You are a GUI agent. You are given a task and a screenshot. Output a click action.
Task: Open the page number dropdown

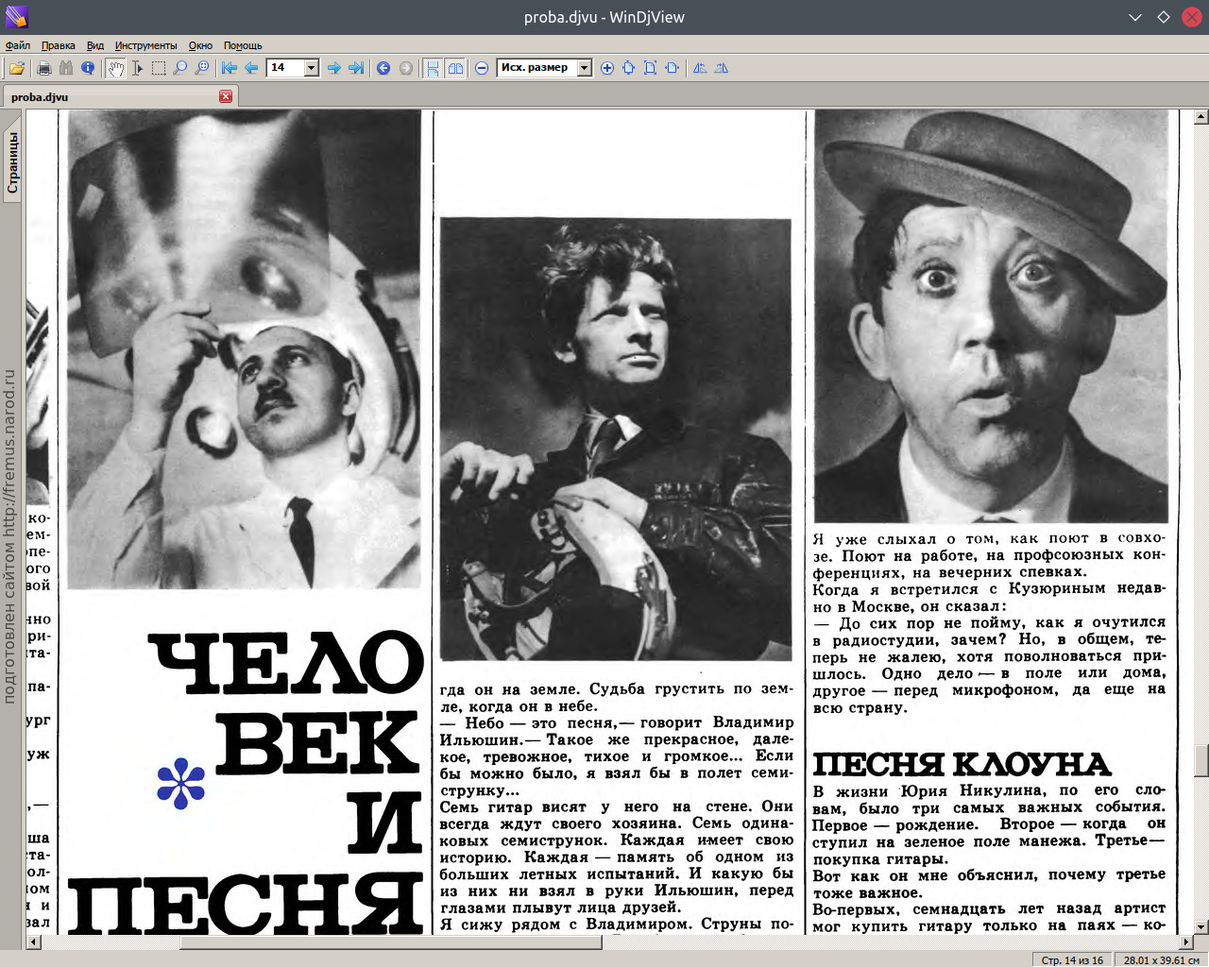[312, 68]
